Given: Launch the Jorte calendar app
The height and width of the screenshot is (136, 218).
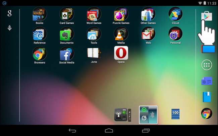Looking at the screenshot, I should click(x=94, y=53).
